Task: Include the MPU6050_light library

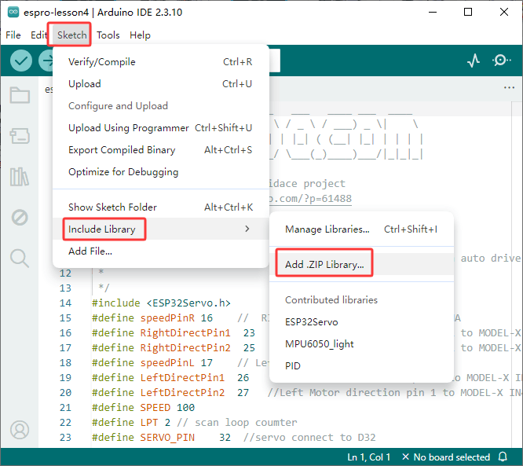Action: coord(361,344)
